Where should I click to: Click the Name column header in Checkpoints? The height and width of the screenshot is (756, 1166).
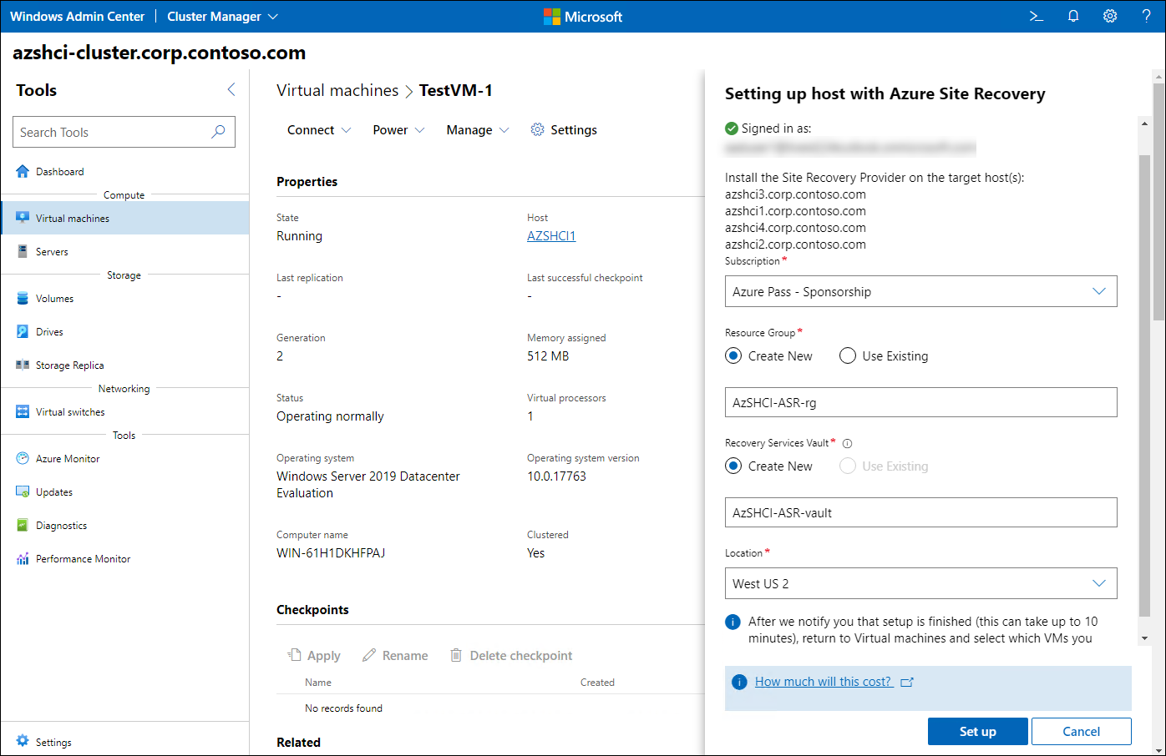tap(318, 682)
